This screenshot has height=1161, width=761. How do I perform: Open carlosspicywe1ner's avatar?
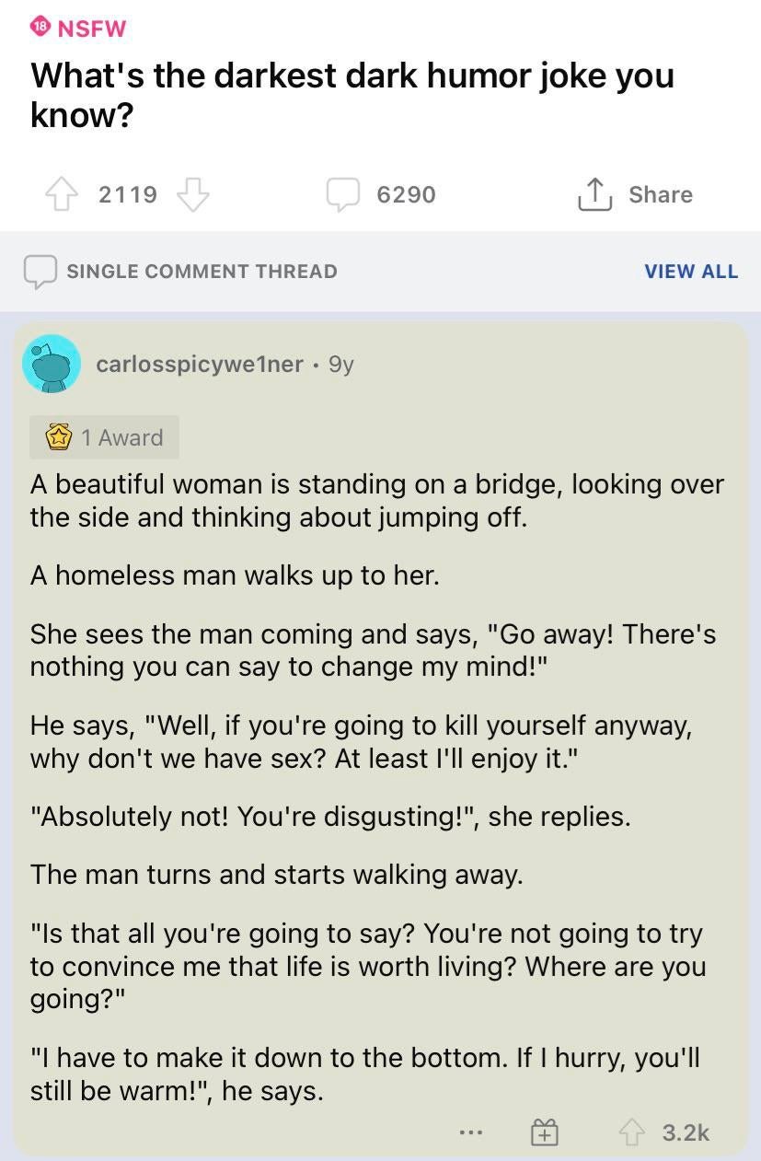(52, 364)
